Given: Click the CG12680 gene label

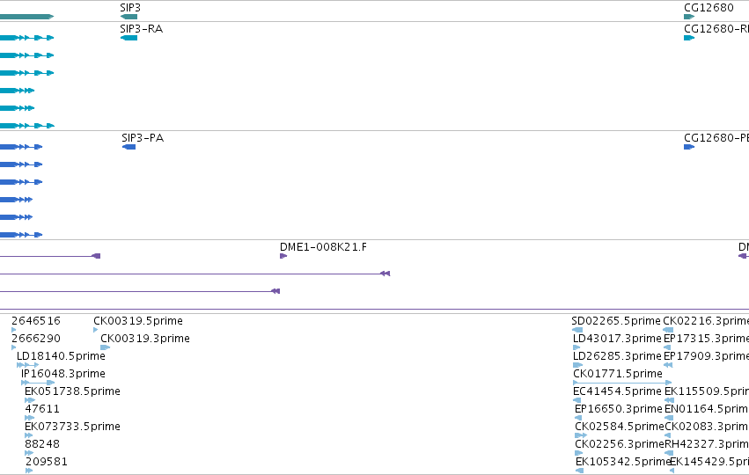Looking at the screenshot, I should point(709,8).
